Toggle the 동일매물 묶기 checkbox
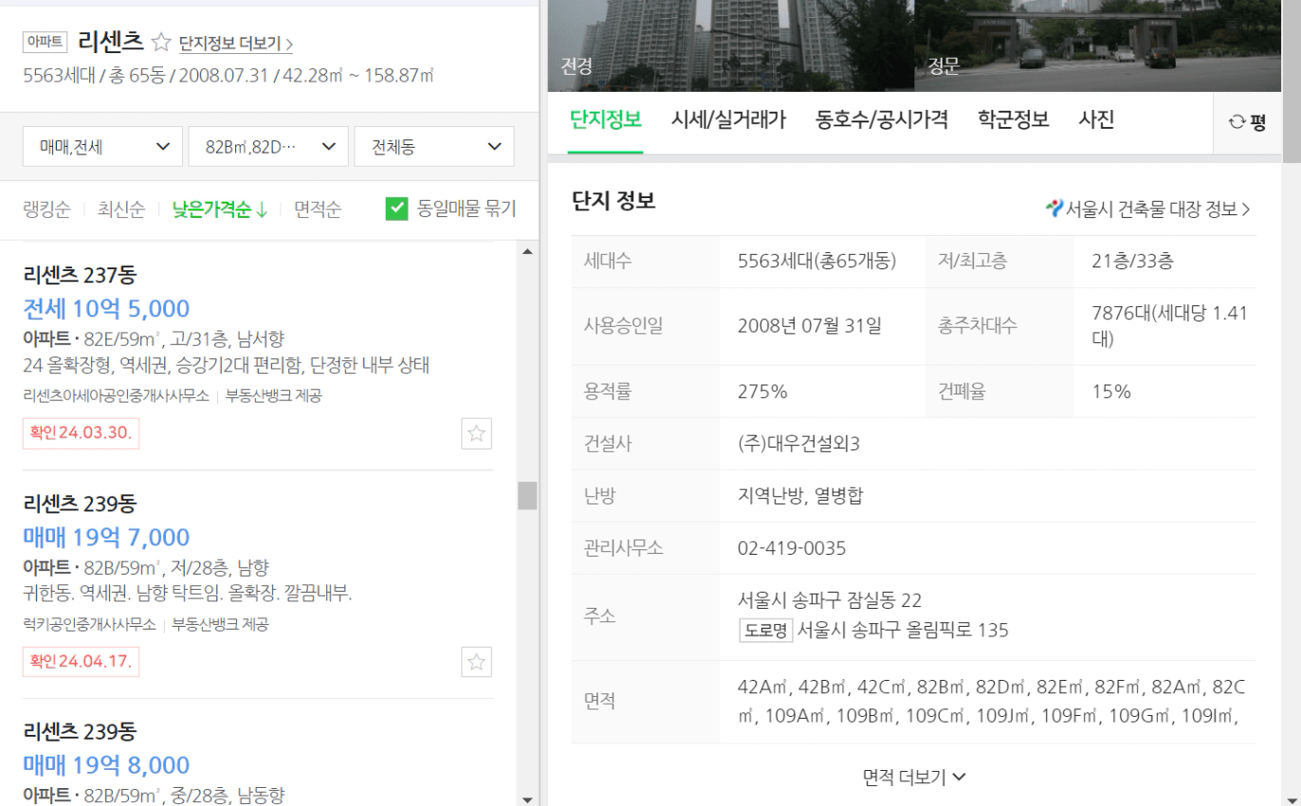 (x=397, y=209)
